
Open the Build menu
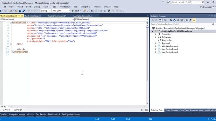[28, 7]
